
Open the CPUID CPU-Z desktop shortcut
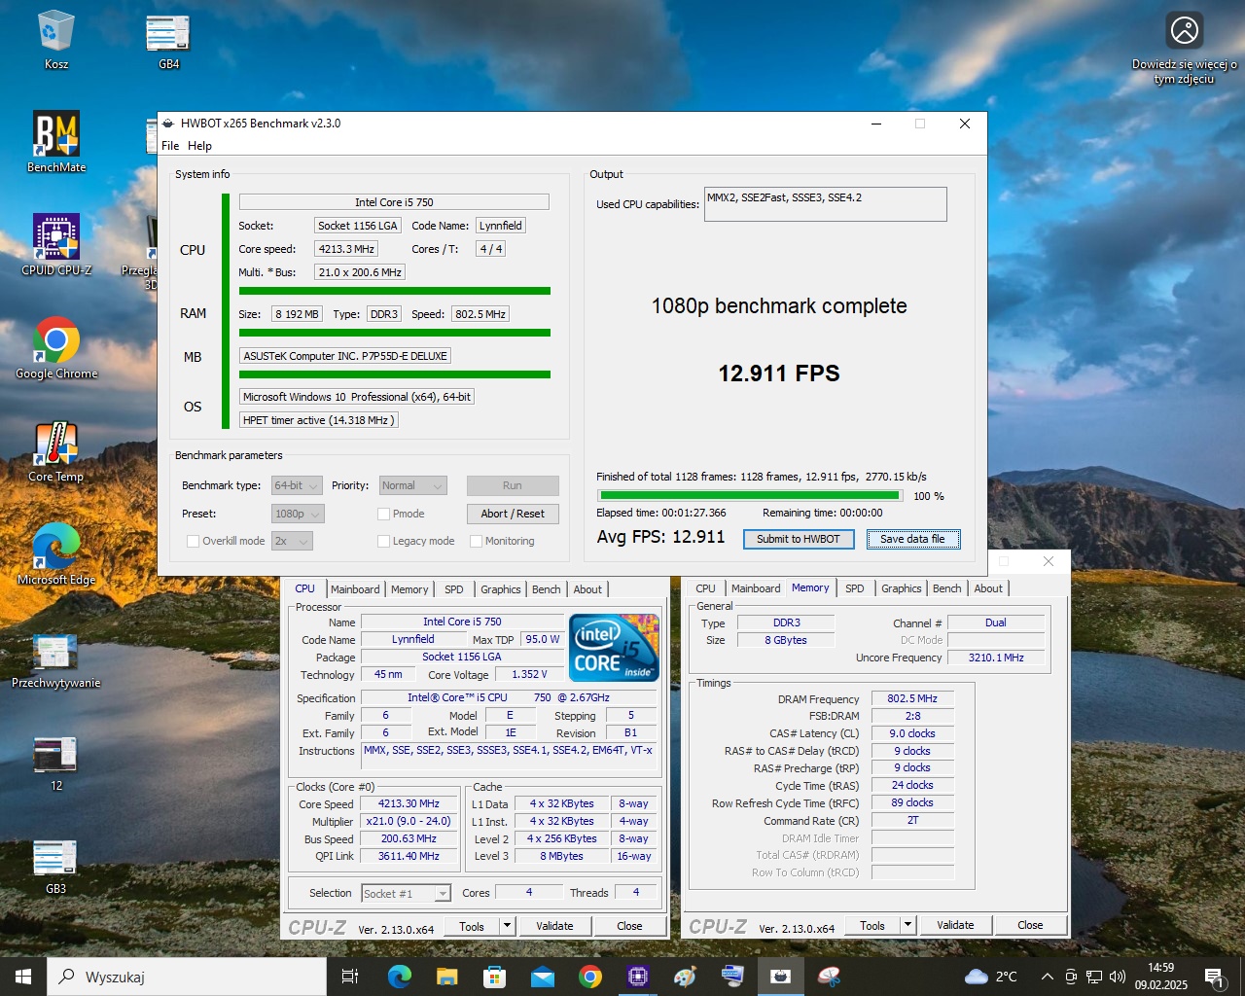(x=56, y=245)
